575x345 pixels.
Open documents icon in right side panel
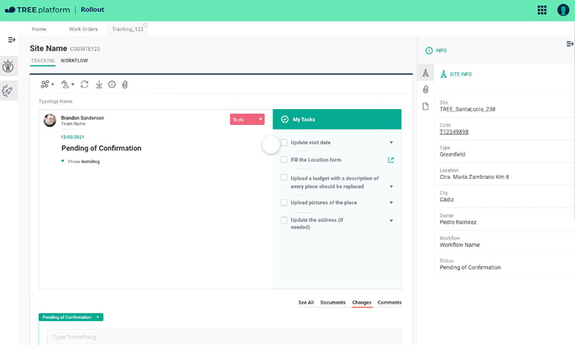pos(425,106)
